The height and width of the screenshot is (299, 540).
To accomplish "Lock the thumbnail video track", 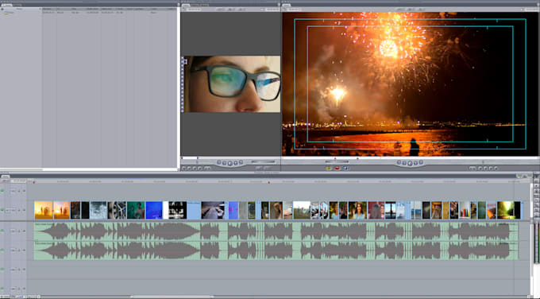I will point(19,210).
